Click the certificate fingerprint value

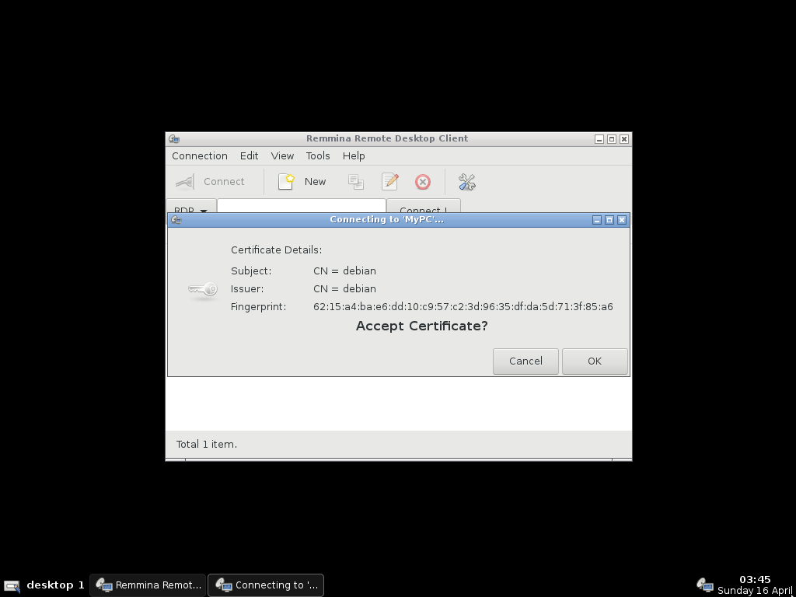coord(463,306)
